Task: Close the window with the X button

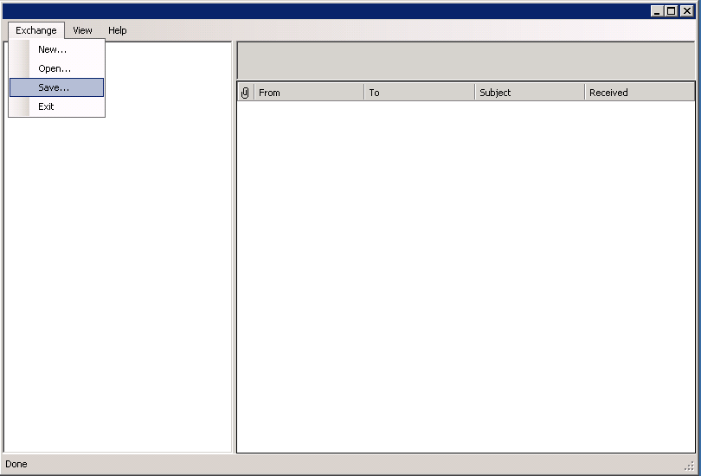Action: click(686, 11)
